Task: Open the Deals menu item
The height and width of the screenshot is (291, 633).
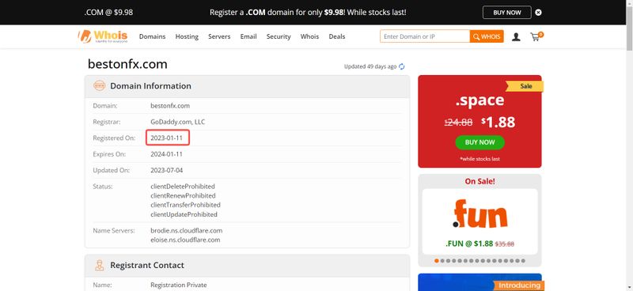Action: [x=337, y=36]
